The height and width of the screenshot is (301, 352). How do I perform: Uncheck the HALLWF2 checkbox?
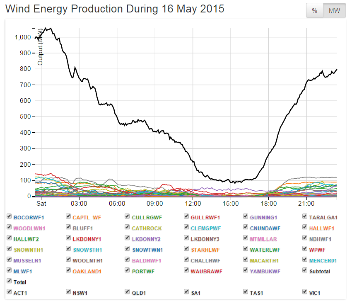(x=9, y=238)
